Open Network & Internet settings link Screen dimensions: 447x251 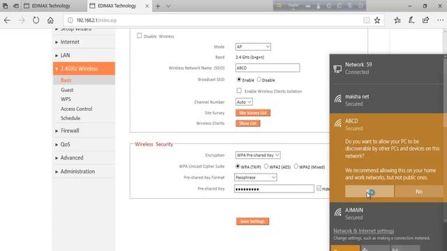click(x=364, y=231)
